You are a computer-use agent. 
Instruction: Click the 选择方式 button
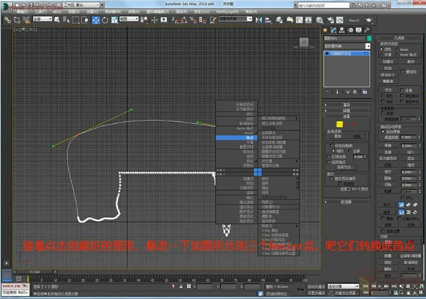pos(344,167)
